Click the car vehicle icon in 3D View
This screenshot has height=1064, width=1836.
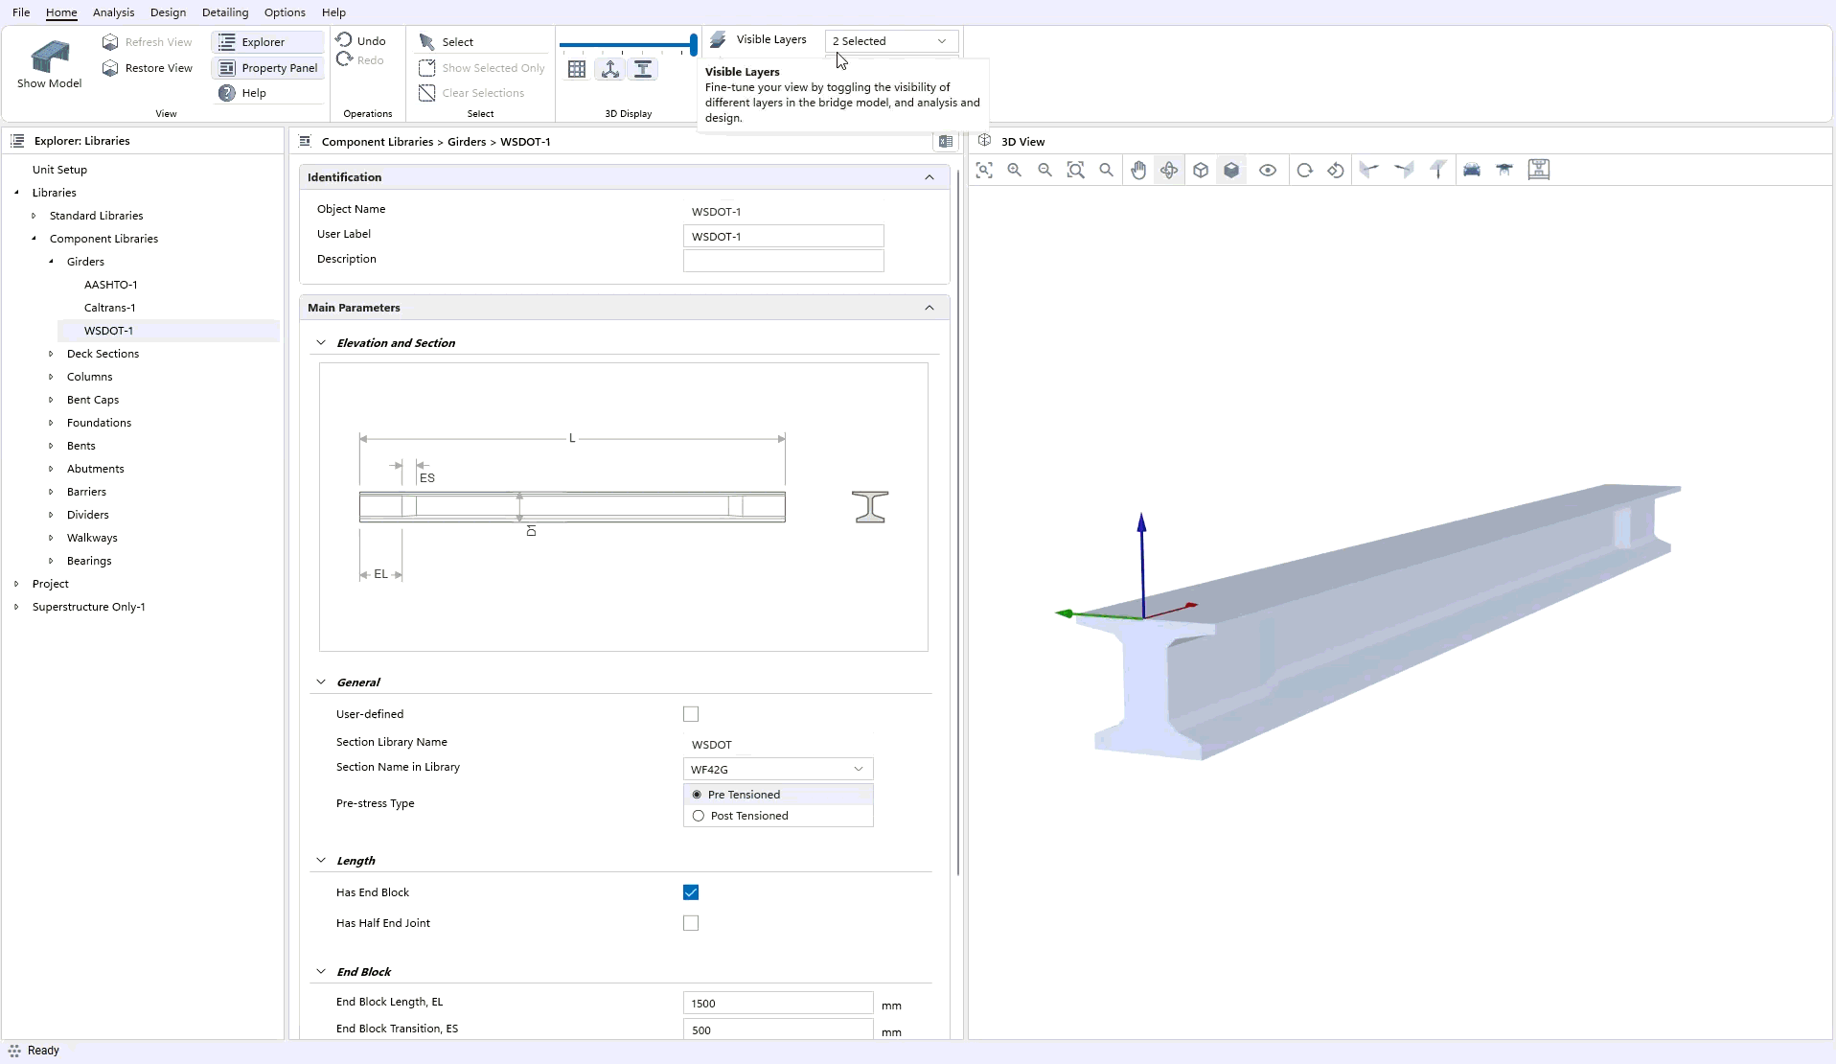click(1472, 171)
